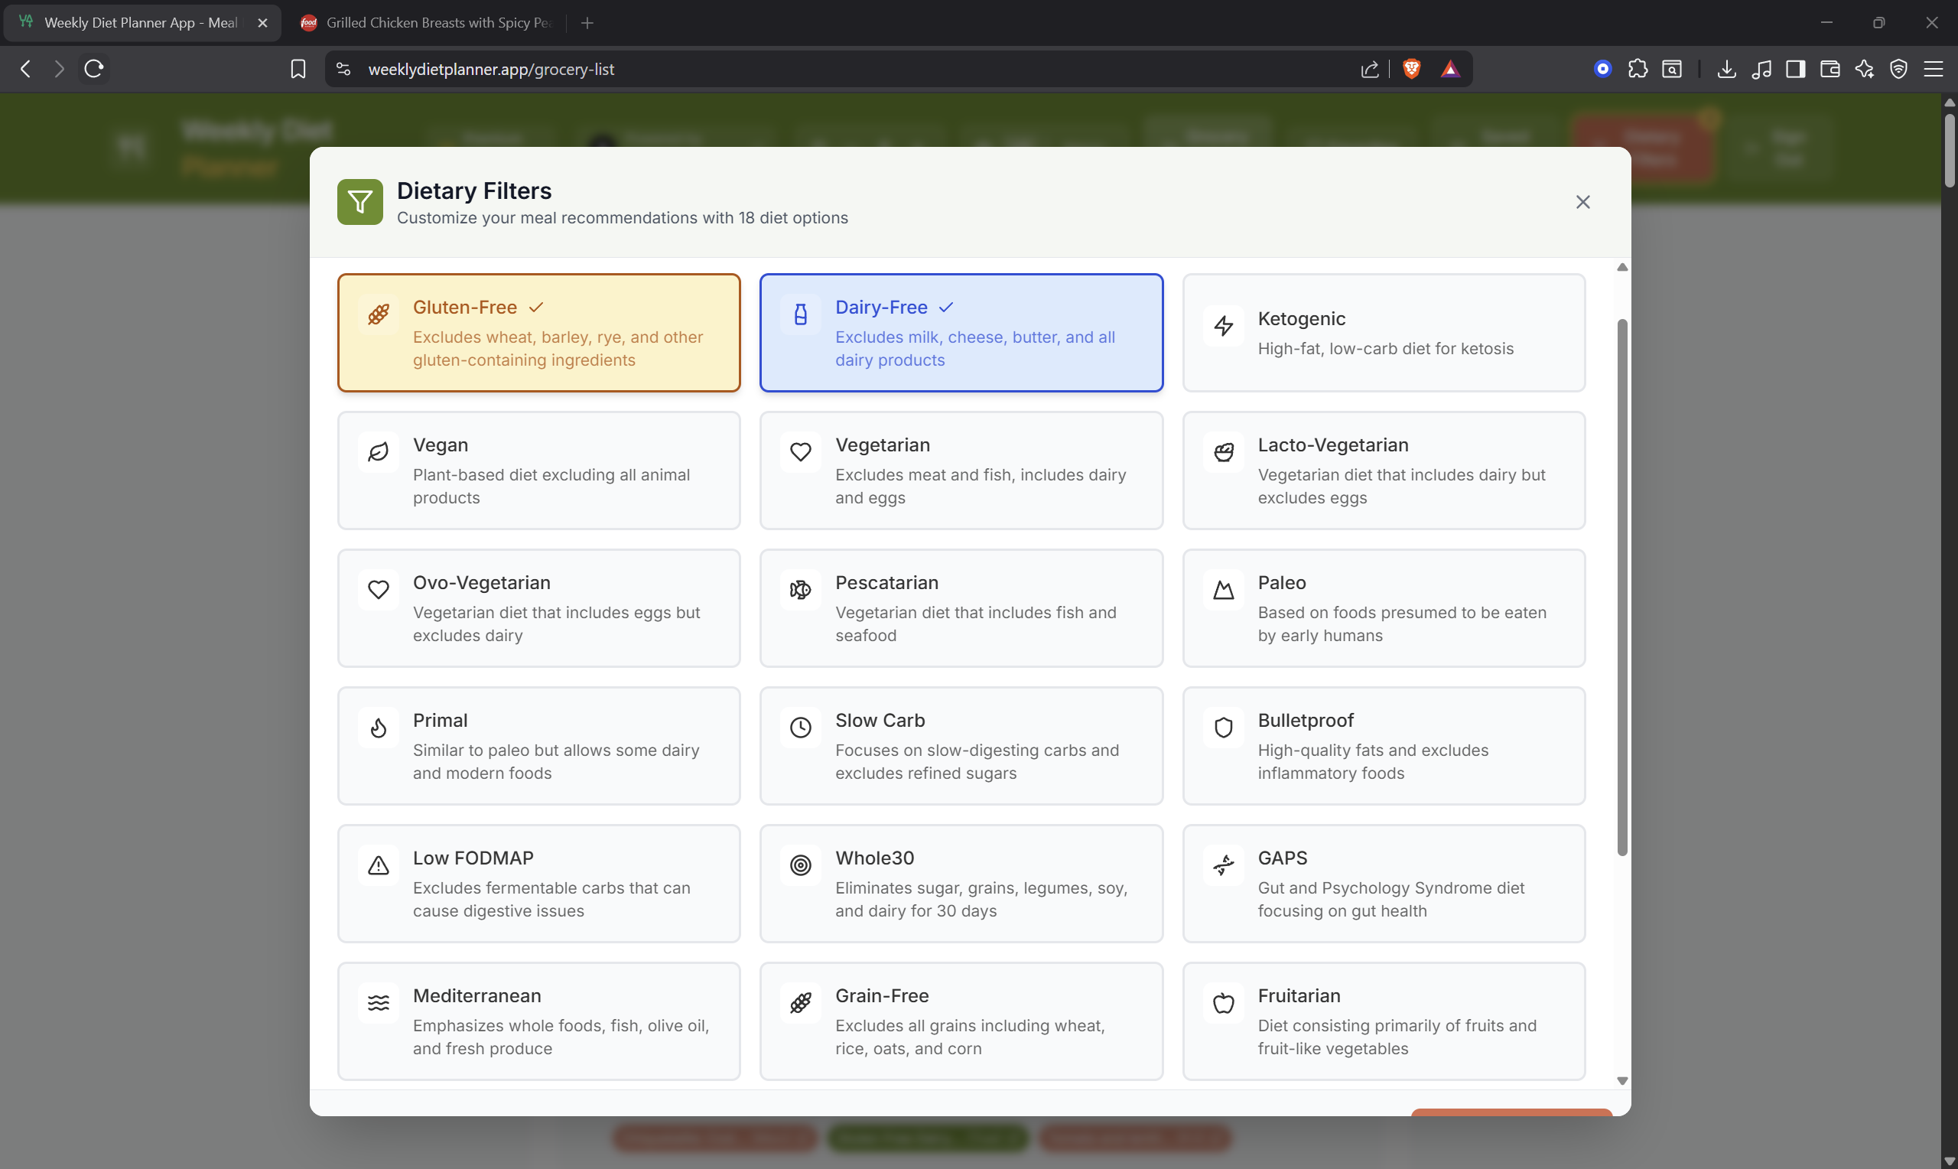Open a new browser tab

point(587,23)
